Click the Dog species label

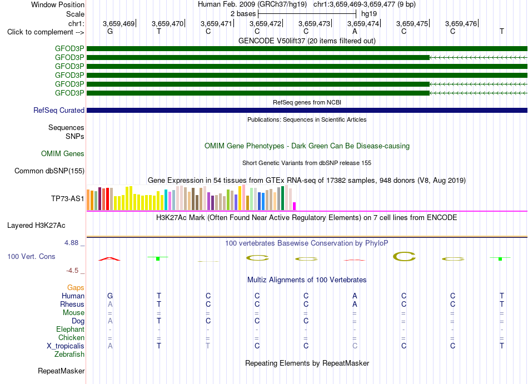pyautogui.click(x=78, y=321)
